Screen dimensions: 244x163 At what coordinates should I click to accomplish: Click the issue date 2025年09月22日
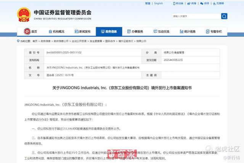point(173,60)
